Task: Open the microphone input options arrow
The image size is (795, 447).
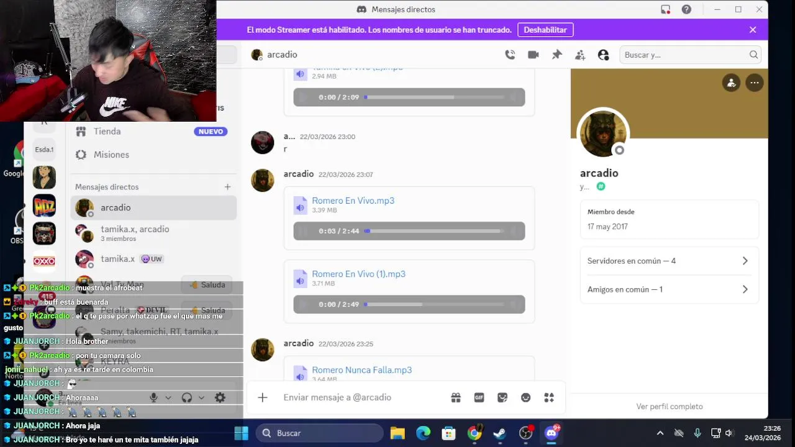Action: tap(168, 398)
